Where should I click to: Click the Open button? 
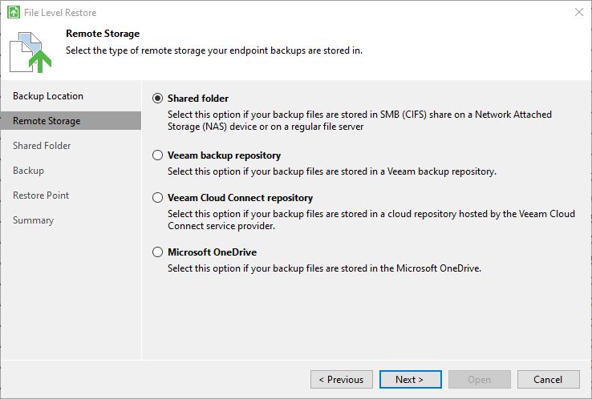[480, 380]
